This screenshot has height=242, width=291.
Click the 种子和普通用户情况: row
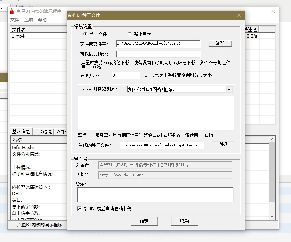pos(38,174)
